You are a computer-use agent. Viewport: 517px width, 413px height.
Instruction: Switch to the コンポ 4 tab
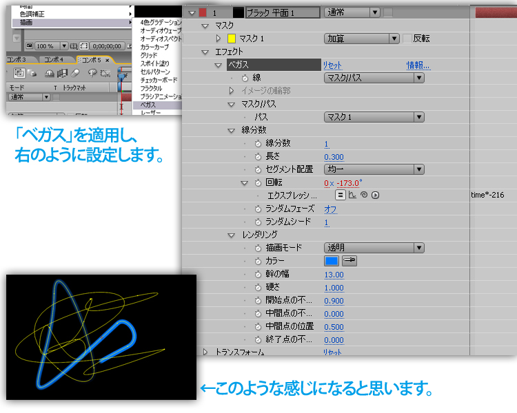[x=54, y=60]
